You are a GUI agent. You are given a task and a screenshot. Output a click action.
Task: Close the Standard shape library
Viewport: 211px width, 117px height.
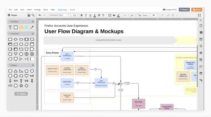click(33, 22)
